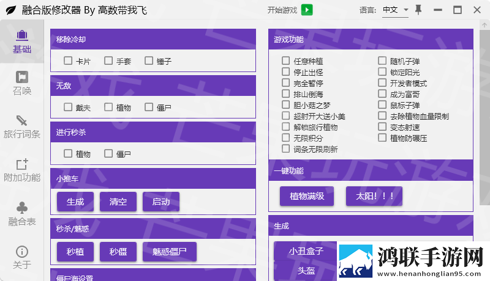Enable 停止出怪 checkbox
The image size is (490, 281).
[x=285, y=71]
